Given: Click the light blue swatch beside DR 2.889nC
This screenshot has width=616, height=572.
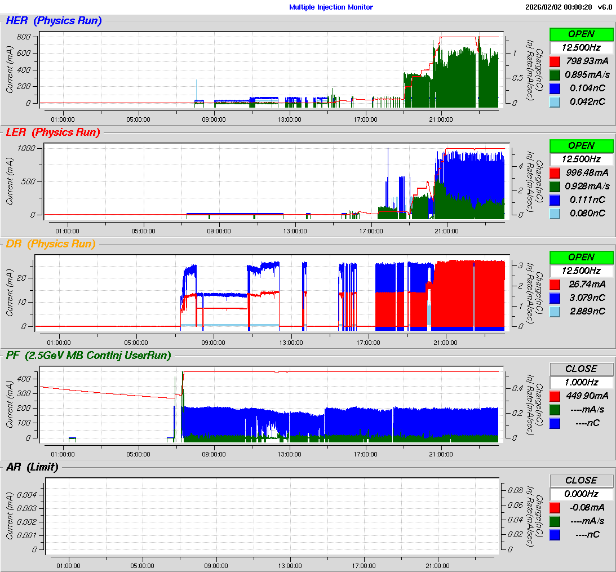Looking at the screenshot, I should (x=555, y=311).
